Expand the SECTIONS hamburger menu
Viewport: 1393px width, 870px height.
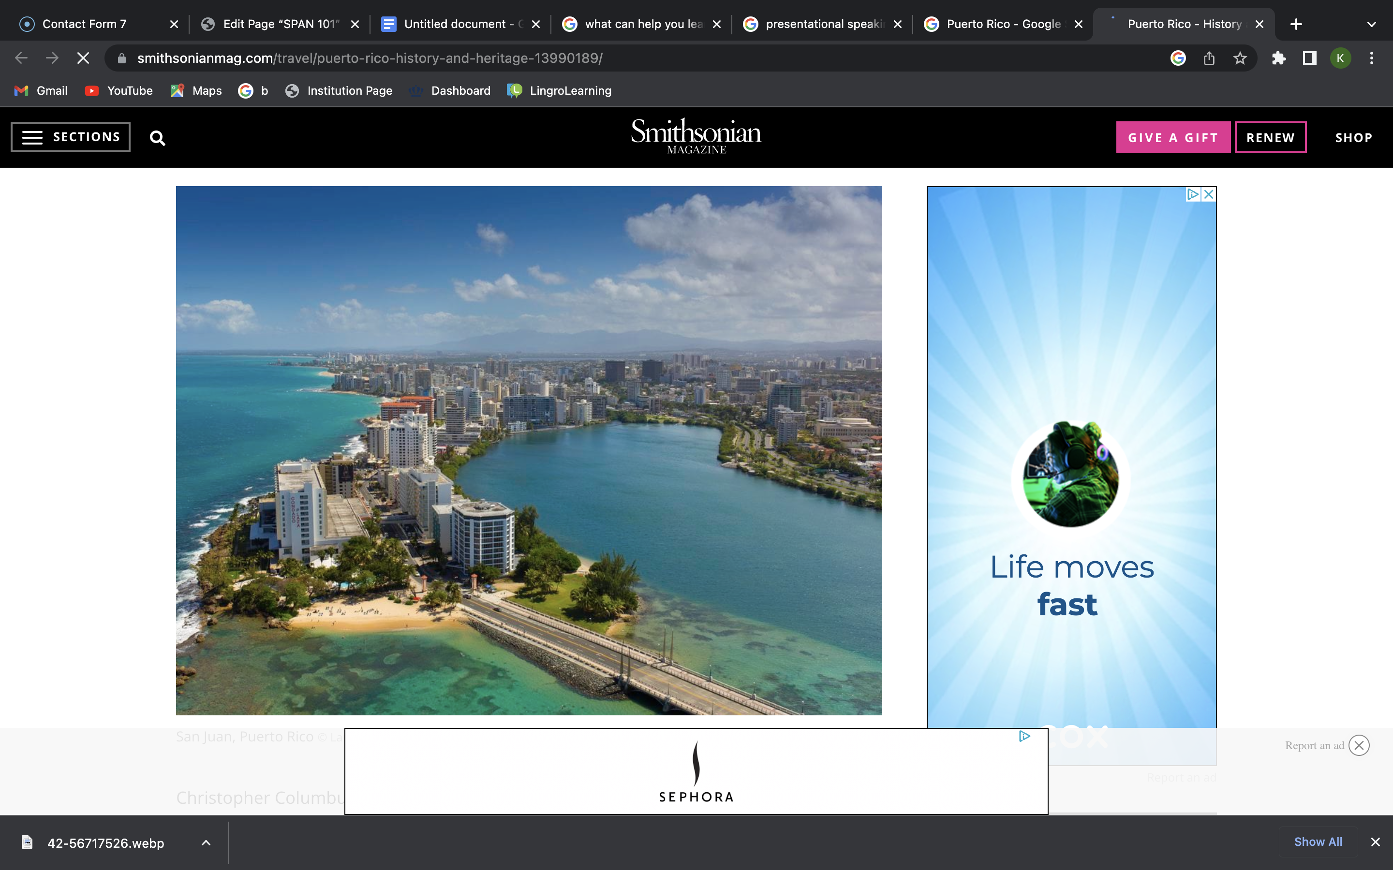pos(71,137)
